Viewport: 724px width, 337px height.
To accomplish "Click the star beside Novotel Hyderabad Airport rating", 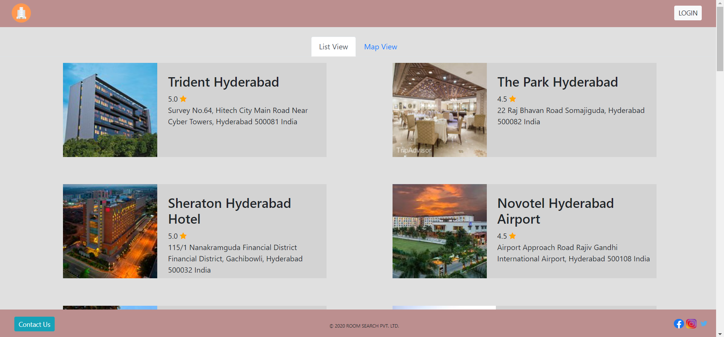I will click(512, 236).
